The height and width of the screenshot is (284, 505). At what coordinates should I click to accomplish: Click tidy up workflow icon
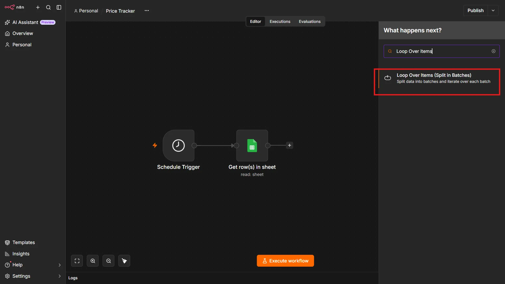pos(124,261)
